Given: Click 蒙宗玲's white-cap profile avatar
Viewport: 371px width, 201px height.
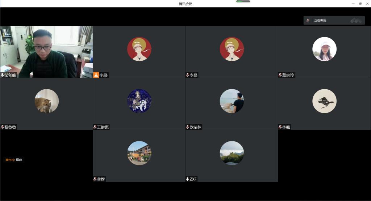Looking at the screenshot, I should point(324,49).
